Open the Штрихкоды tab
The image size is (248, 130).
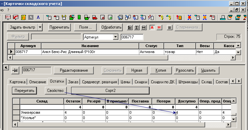pos(188,82)
